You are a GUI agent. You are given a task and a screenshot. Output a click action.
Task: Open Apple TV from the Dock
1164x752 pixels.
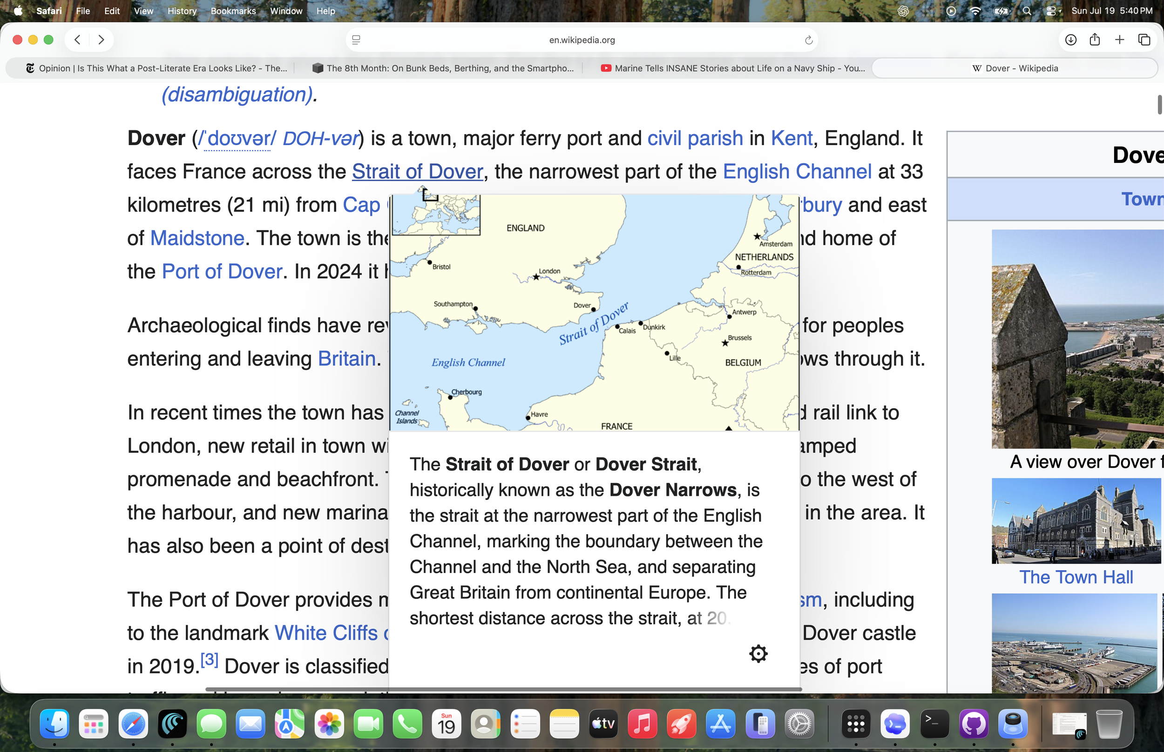tap(603, 724)
